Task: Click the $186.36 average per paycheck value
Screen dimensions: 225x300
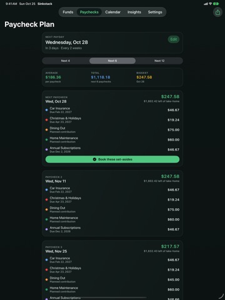Action: coord(53,77)
